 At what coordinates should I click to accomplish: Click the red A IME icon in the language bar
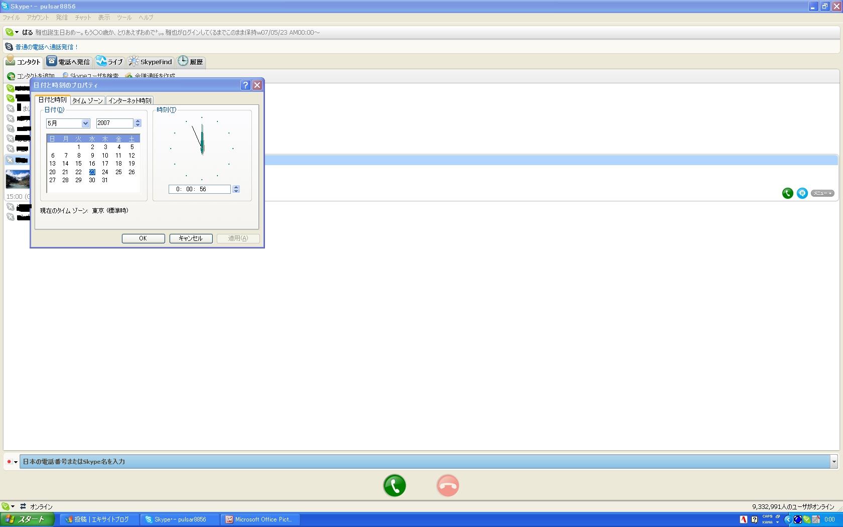tap(744, 519)
